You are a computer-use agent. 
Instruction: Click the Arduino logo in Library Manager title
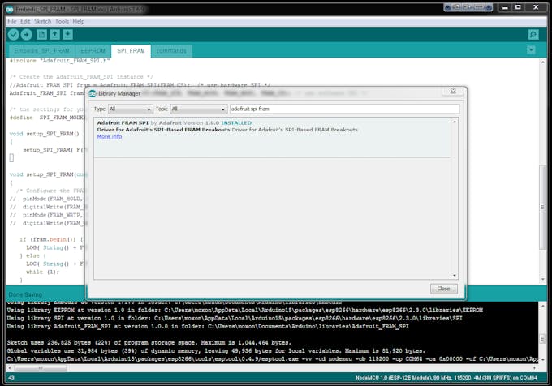click(92, 93)
